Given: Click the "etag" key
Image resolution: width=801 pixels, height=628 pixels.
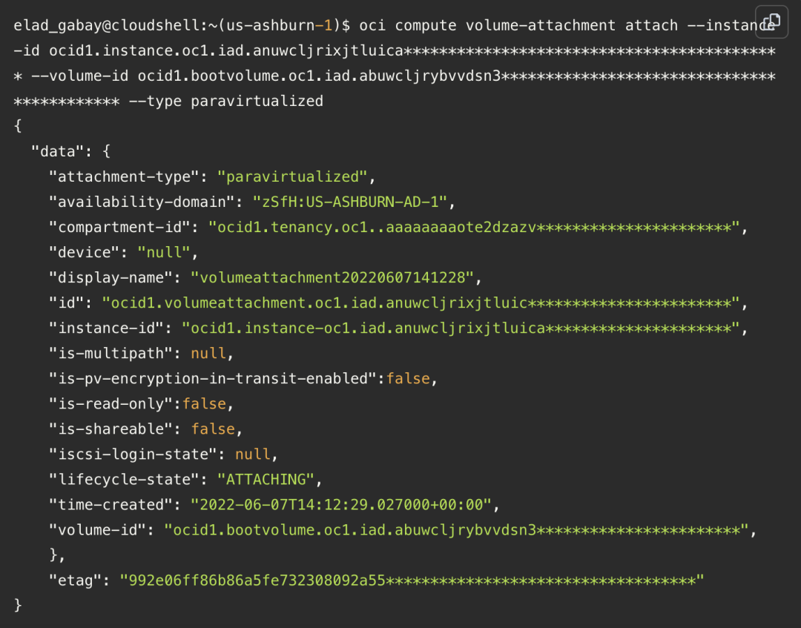Looking at the screenshot, I should [76, 580].
